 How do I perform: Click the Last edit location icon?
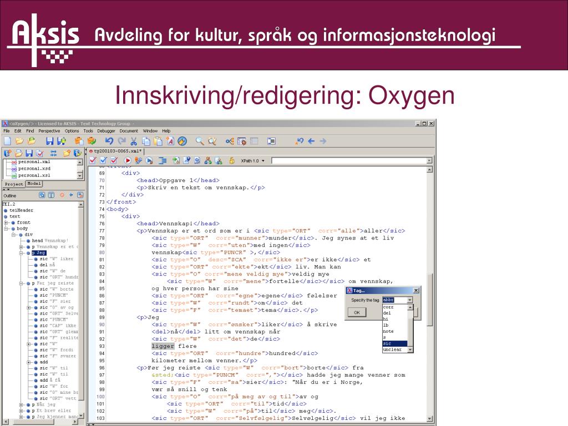click(299, 141)
